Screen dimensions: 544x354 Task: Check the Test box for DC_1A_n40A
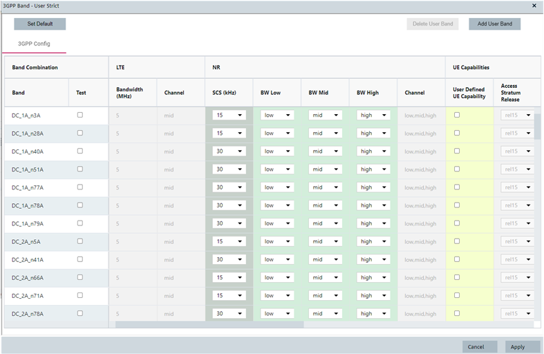click(x=80, y=151)
